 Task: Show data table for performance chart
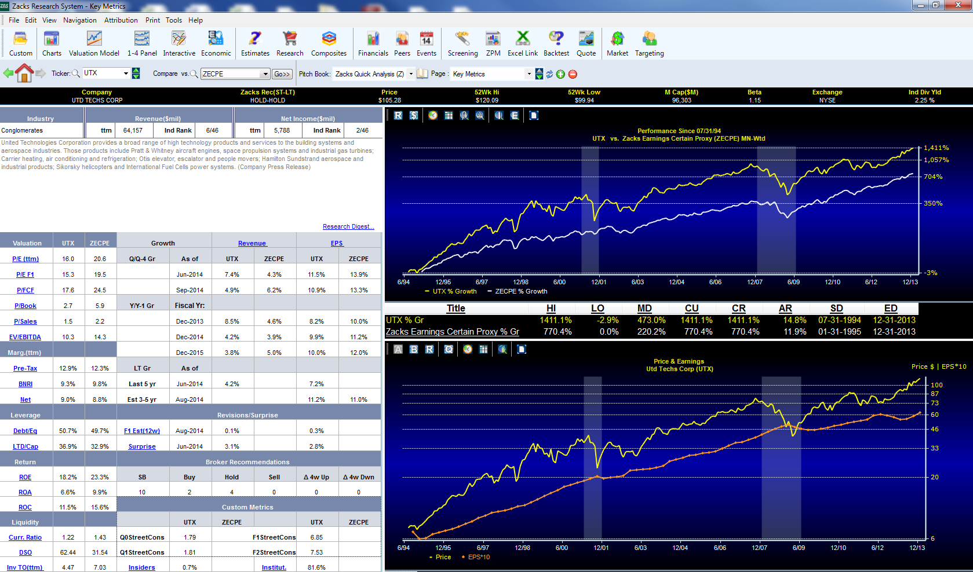449,115
